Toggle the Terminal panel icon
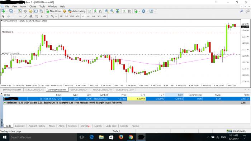Viewport: 251px width, 141px height. (36, 11)
